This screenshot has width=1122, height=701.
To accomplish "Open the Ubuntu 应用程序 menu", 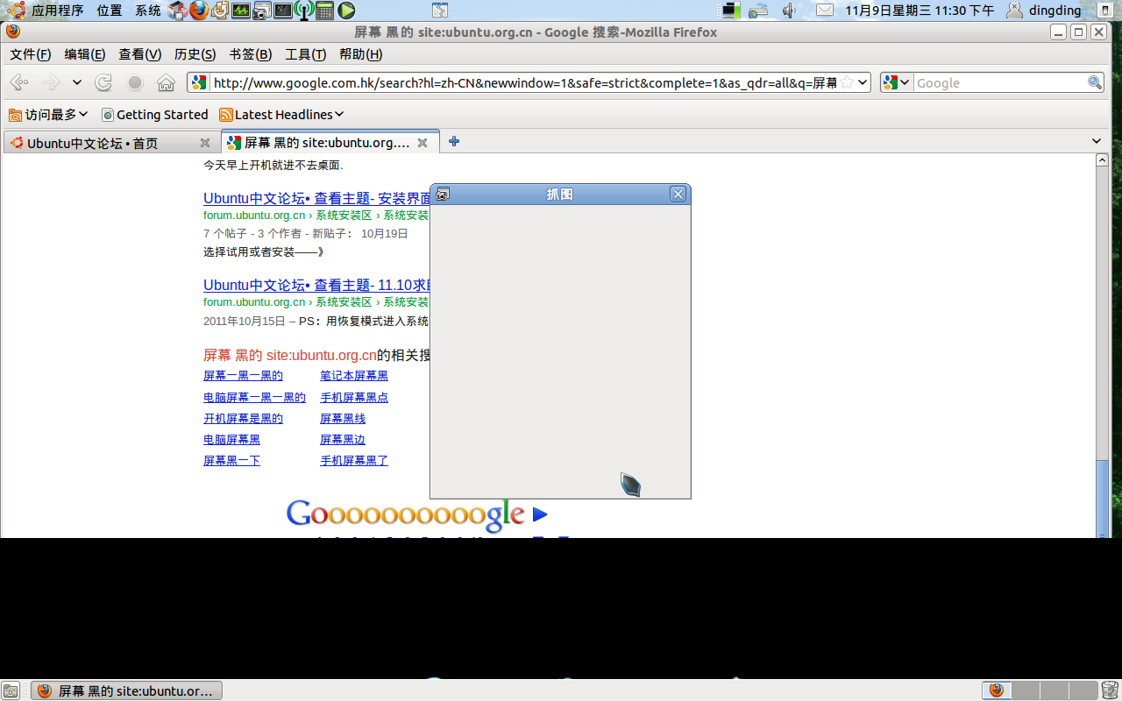I will [46, 11].
